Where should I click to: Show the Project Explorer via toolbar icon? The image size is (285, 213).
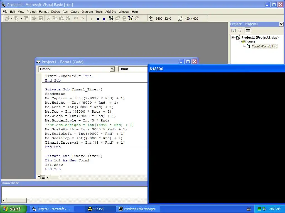pos(111,18)
